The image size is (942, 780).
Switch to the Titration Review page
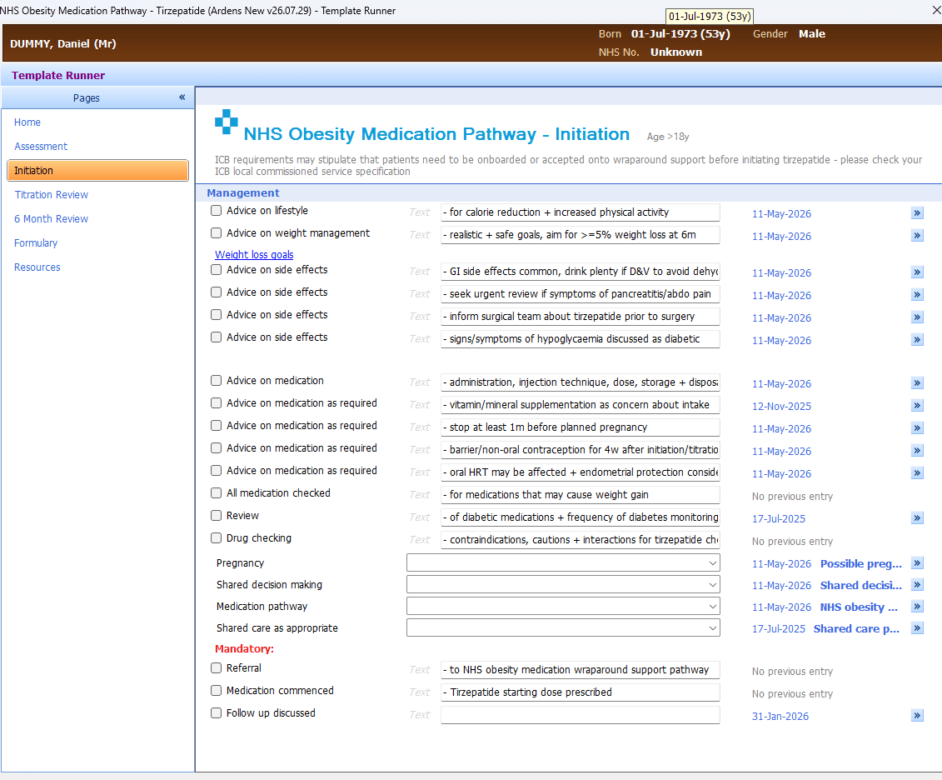click(52, 195)
